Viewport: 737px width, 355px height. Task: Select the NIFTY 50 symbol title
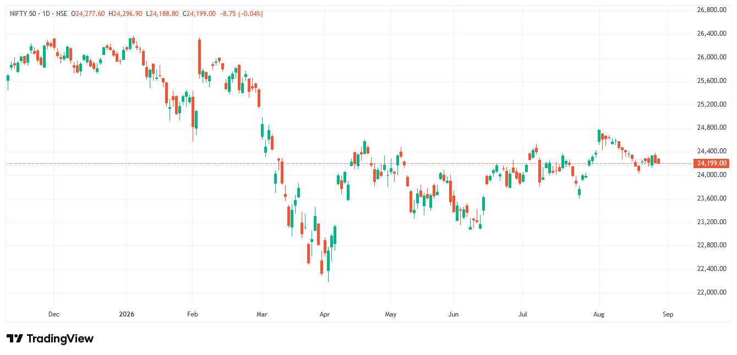tap(24, 13)
